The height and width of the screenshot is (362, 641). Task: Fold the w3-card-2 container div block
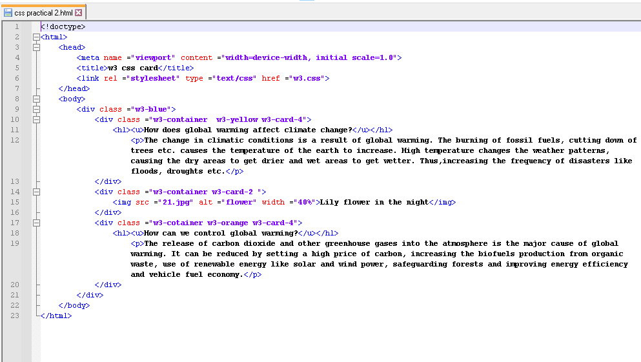(x=36, y=192)
